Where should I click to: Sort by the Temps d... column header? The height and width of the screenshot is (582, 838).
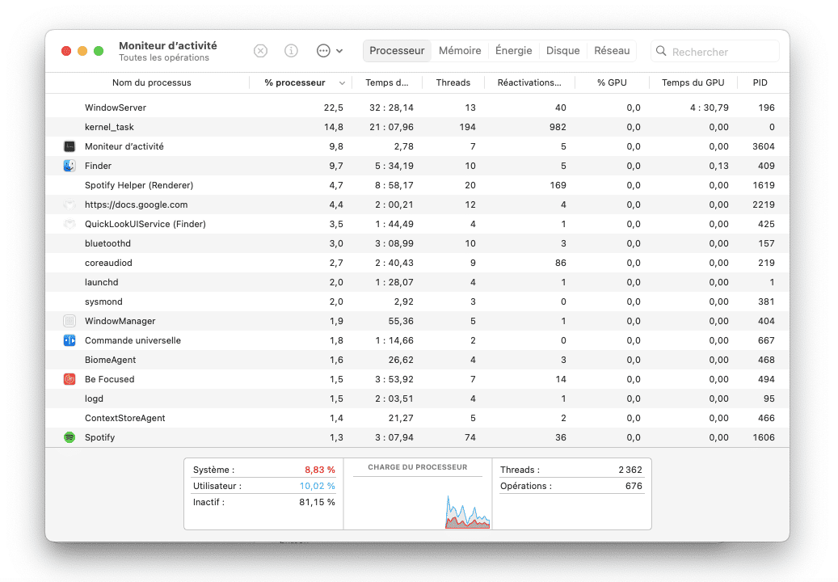(387, 82)
